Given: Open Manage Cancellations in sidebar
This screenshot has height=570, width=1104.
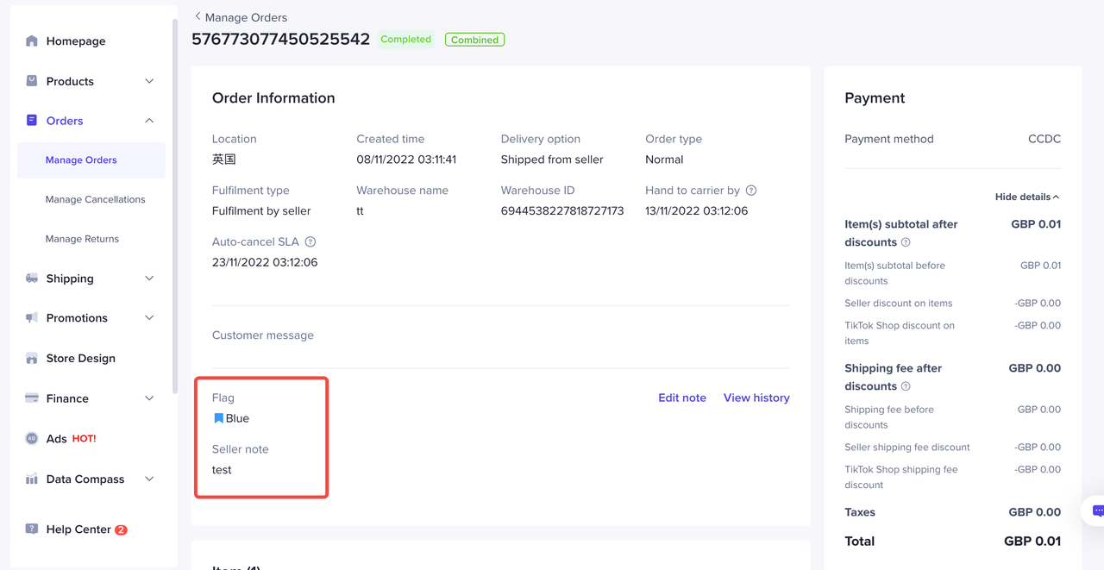Looking at the screenshot, I should coord(95,199).
